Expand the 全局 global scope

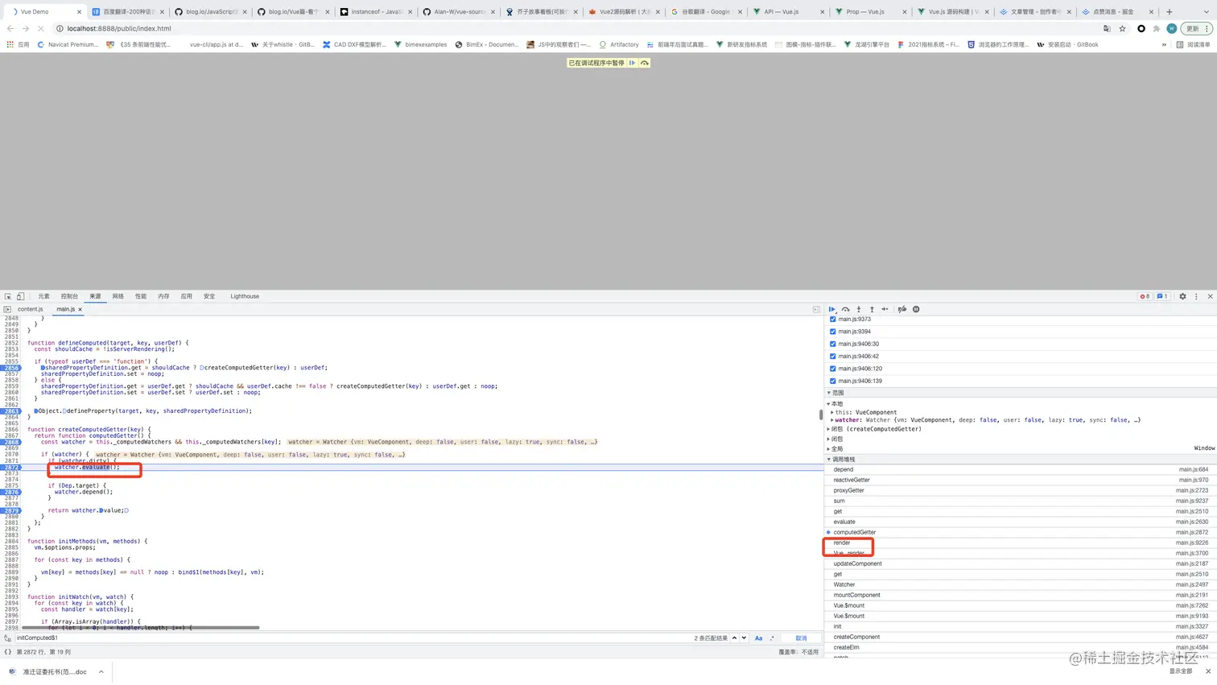pos(829,449)
